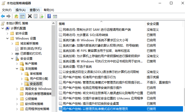Click the blue Help toolbar icon
This screenshot has height=112, width=185.
[x=49, y=16]
